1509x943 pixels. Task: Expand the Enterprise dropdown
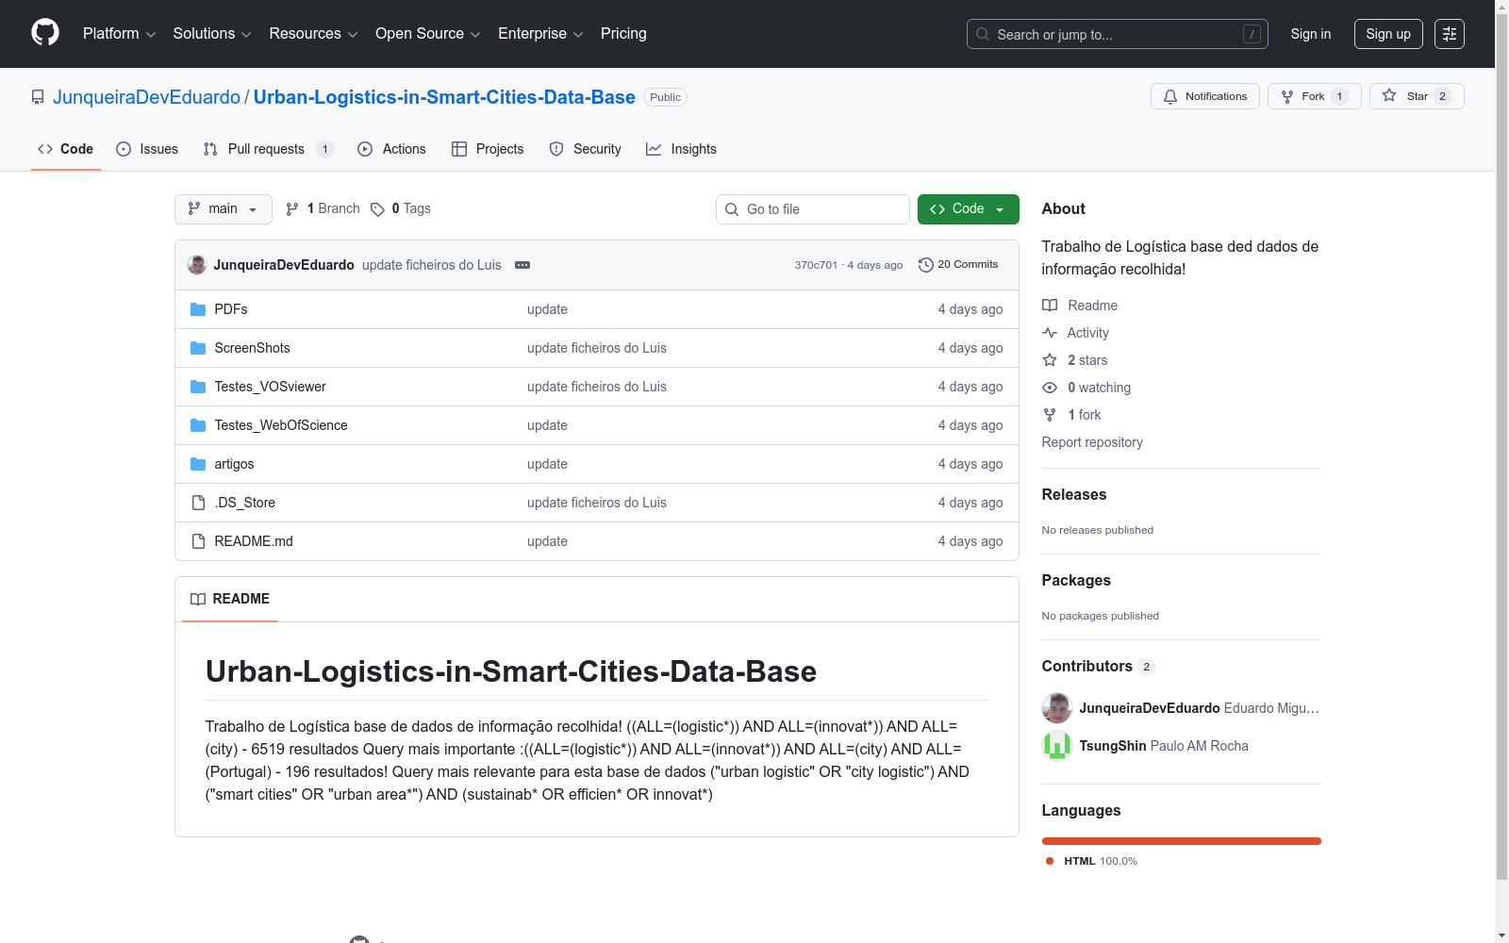point(540,34)
